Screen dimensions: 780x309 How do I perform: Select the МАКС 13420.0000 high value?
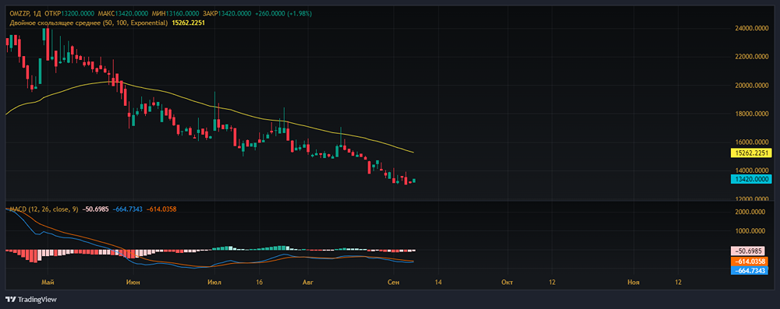(x=123, y=13)
